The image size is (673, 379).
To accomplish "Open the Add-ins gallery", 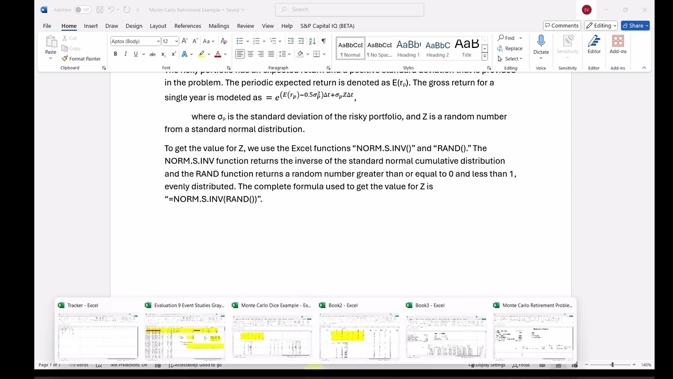I will pos(618,45).
